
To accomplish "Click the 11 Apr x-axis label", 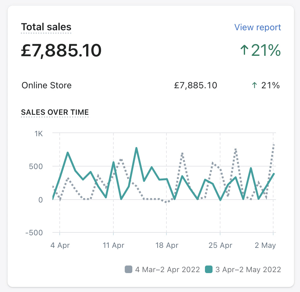I will [113, 245].
